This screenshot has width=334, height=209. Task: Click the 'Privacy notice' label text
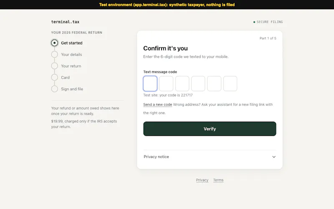[x=156, y=157]
